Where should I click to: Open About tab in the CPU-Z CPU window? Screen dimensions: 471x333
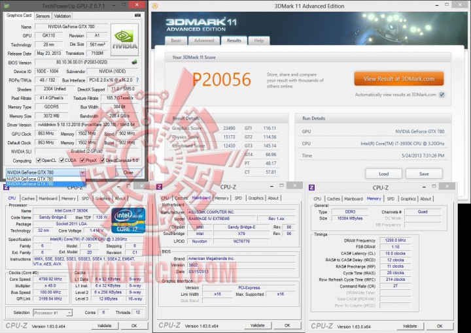click(x=120, y=198)
